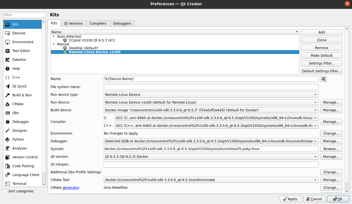Open the Debugger preferences page
The width and height of the screenshot is (352, 204).
tap(21, 122)
